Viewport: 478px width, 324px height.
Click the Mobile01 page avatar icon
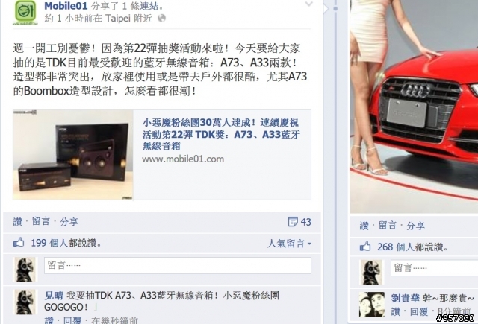25,12
